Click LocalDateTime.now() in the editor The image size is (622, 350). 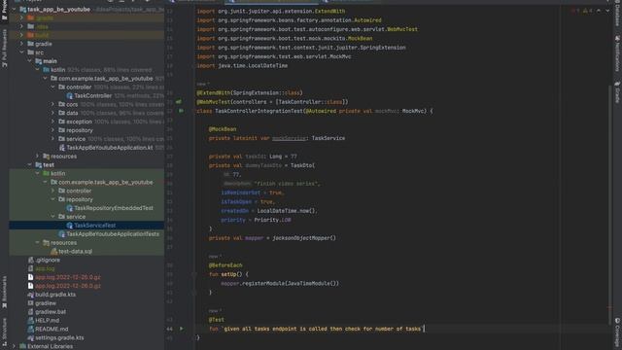286,211
